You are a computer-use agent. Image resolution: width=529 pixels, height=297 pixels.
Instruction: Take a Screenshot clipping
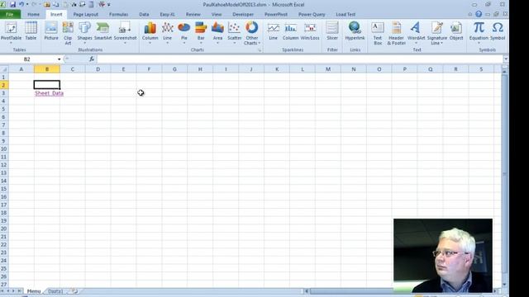(125, 32)
